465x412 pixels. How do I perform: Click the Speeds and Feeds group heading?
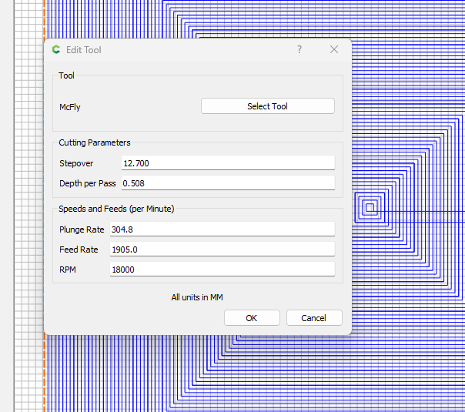pyautogui.click(x=116, y=209)
